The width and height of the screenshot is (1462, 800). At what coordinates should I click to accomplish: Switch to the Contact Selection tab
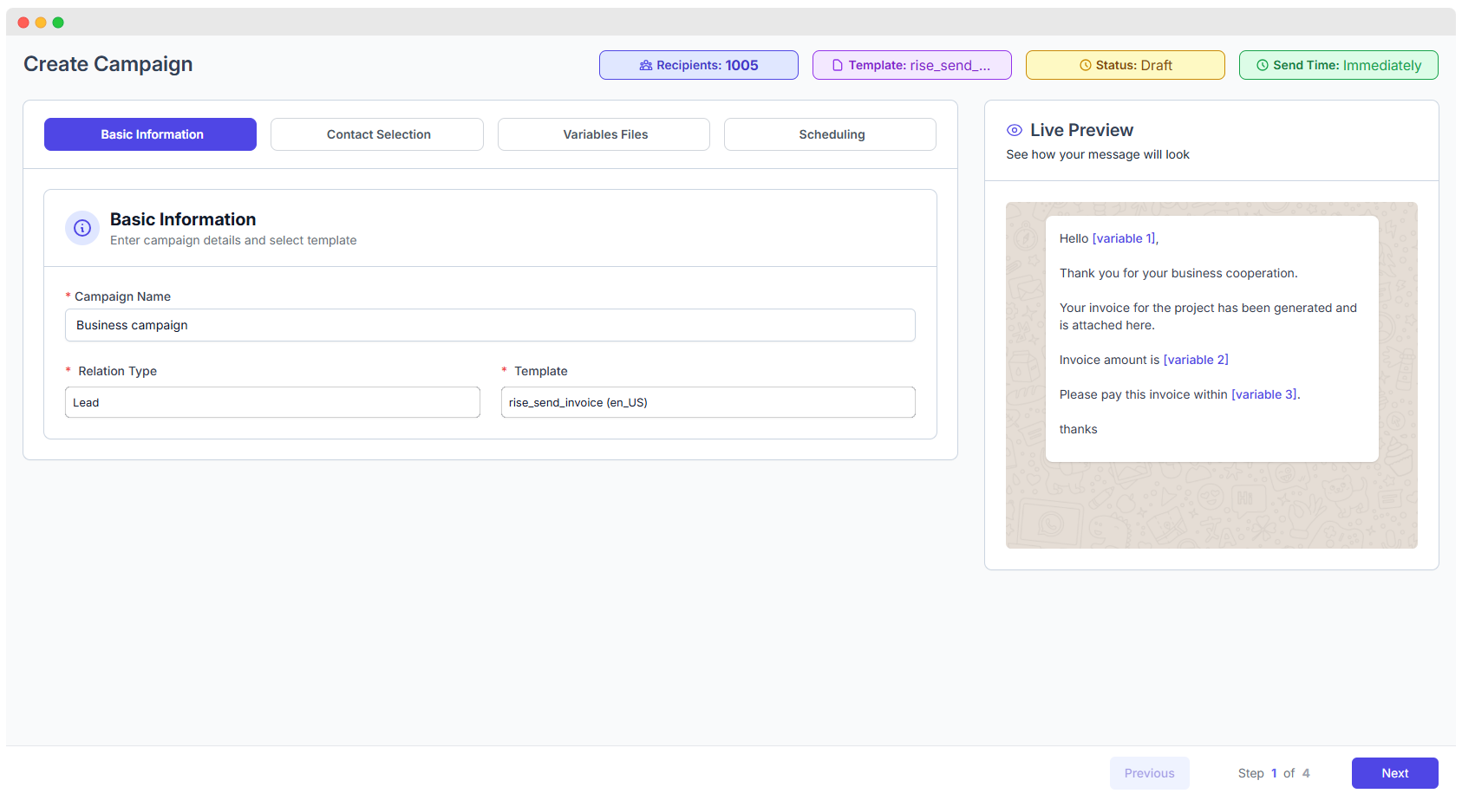pos(377,134)
